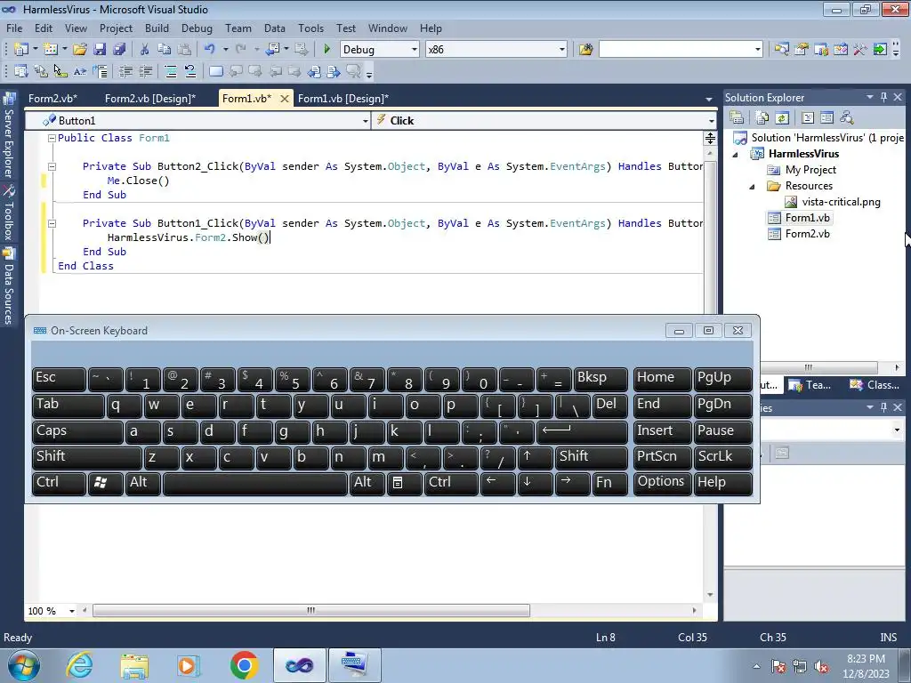Save the current file with the floppy icon
Image resolution: width=911 pixels, height=683 pixels.
(100, 50)
